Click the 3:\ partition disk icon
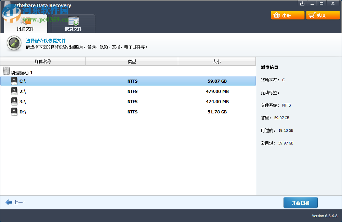This screenshot has height=222, width=342. (x=14, y=101)
